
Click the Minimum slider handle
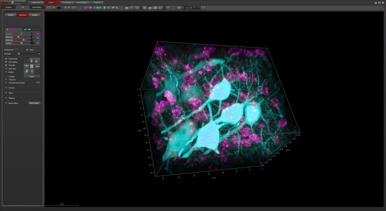tap(18, 37)
